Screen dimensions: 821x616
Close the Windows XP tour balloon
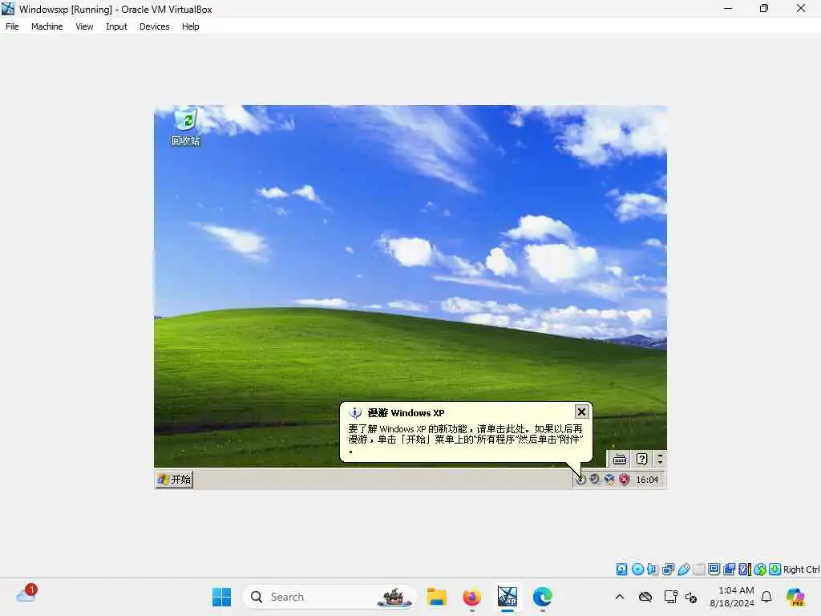(581, 412)
